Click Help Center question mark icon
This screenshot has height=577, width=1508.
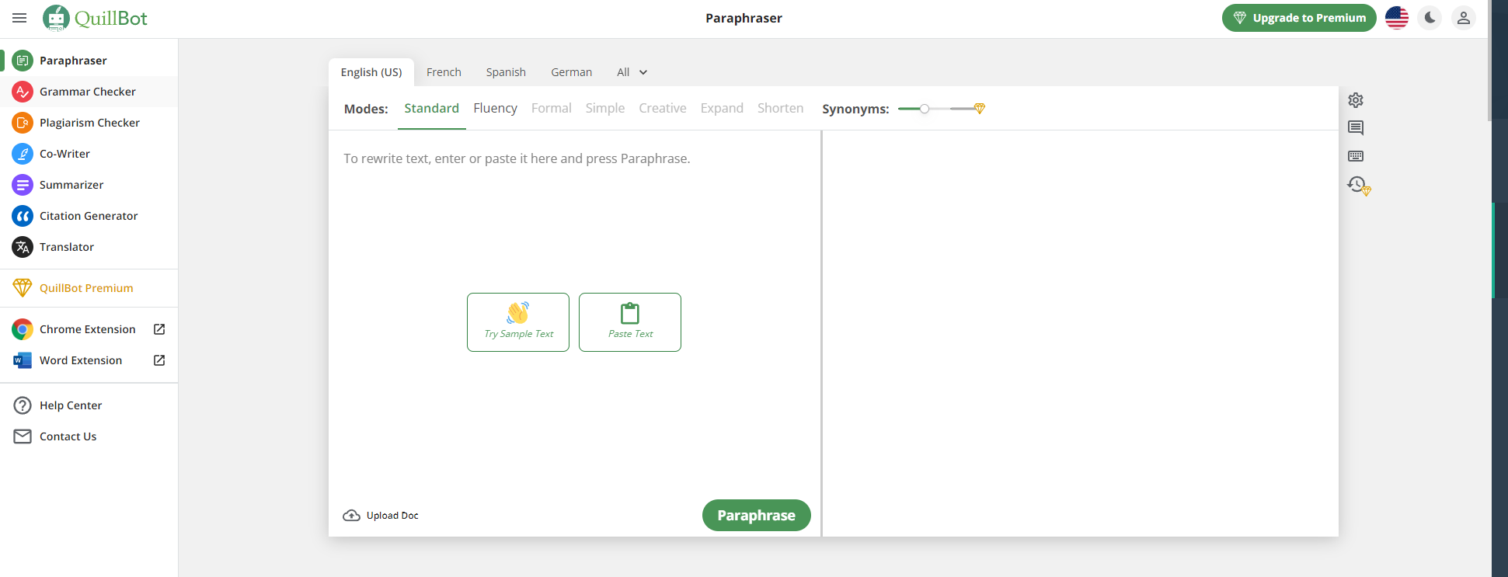point(23,405)
